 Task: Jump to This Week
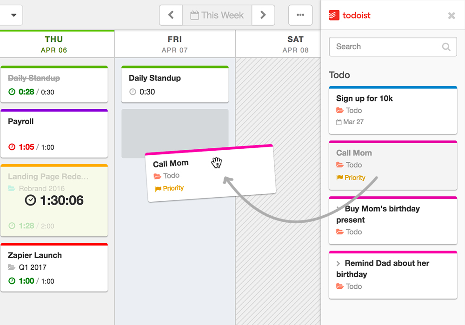tap(217, 15)
